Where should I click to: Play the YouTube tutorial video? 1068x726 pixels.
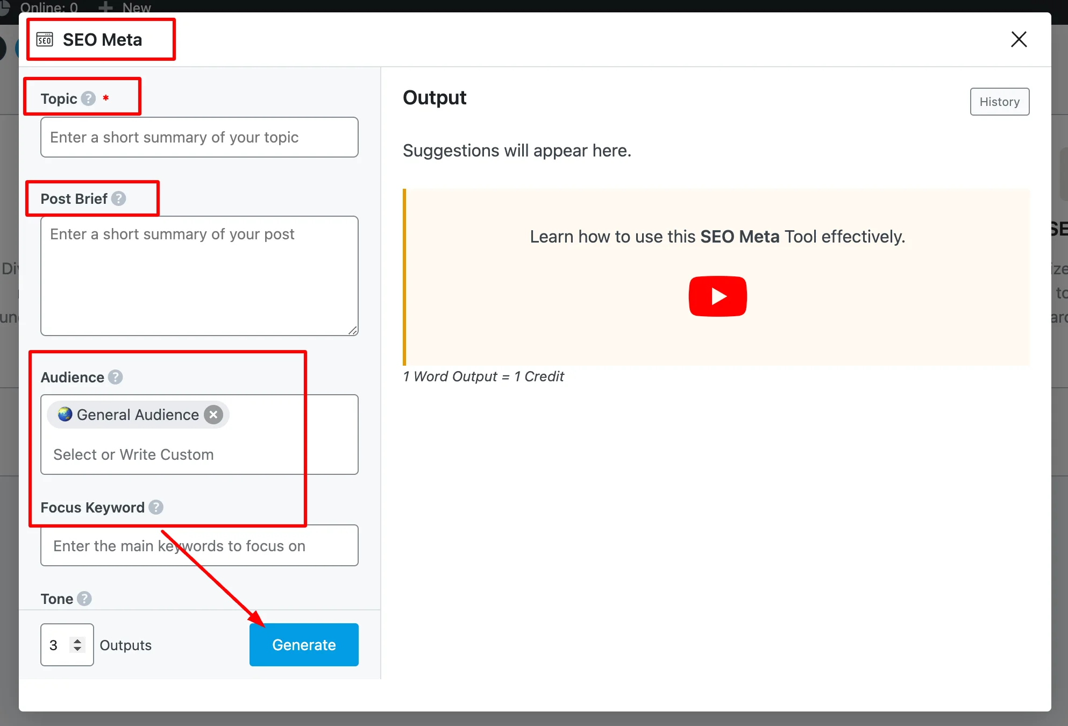(x=717, y=296)
